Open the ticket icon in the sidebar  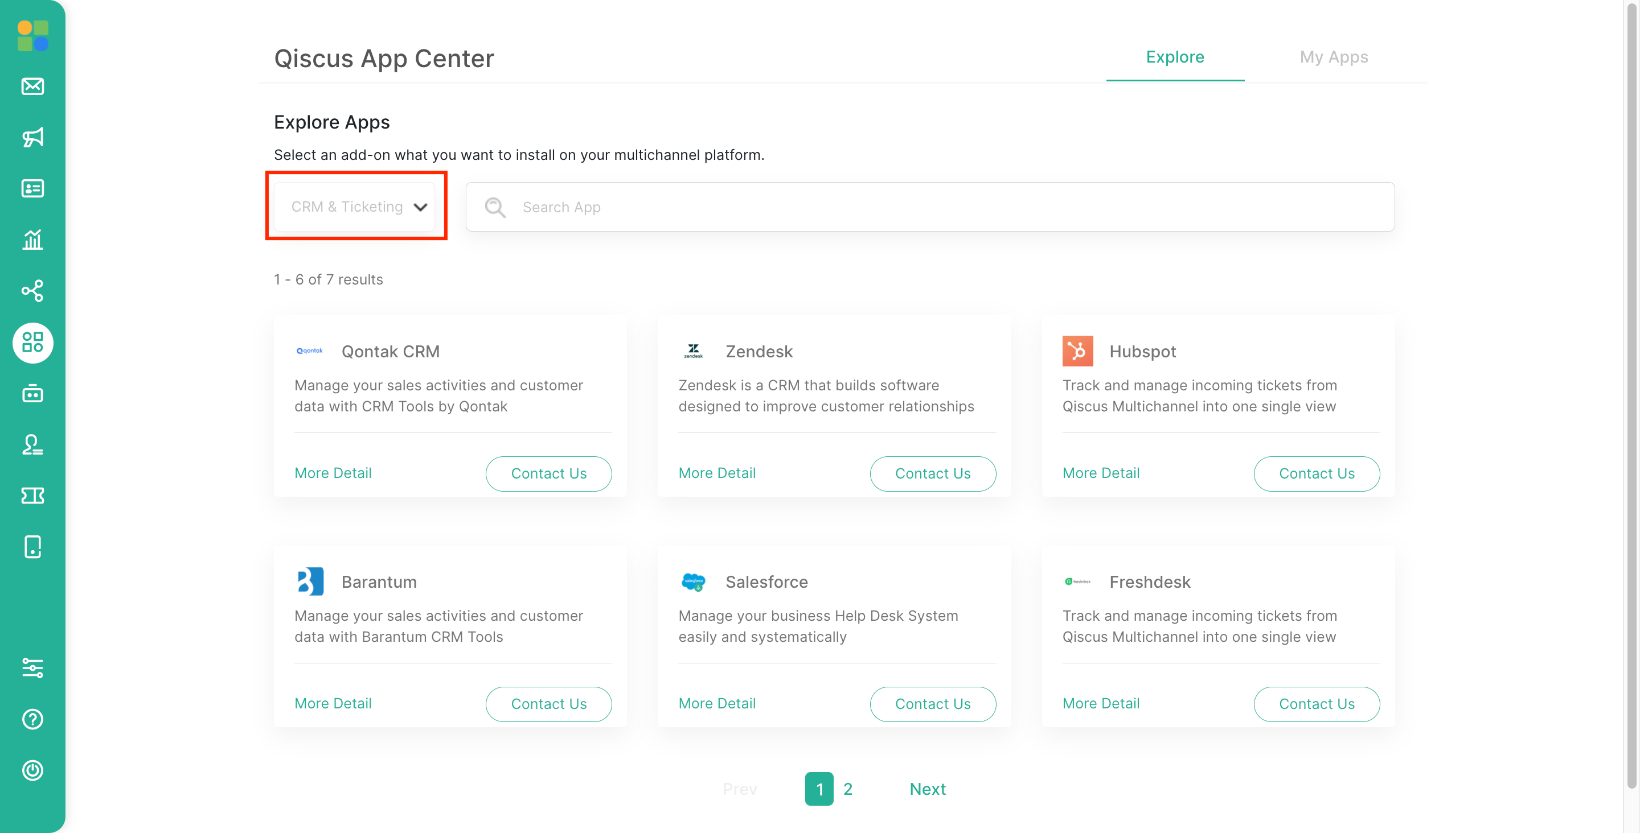point(32,496)
